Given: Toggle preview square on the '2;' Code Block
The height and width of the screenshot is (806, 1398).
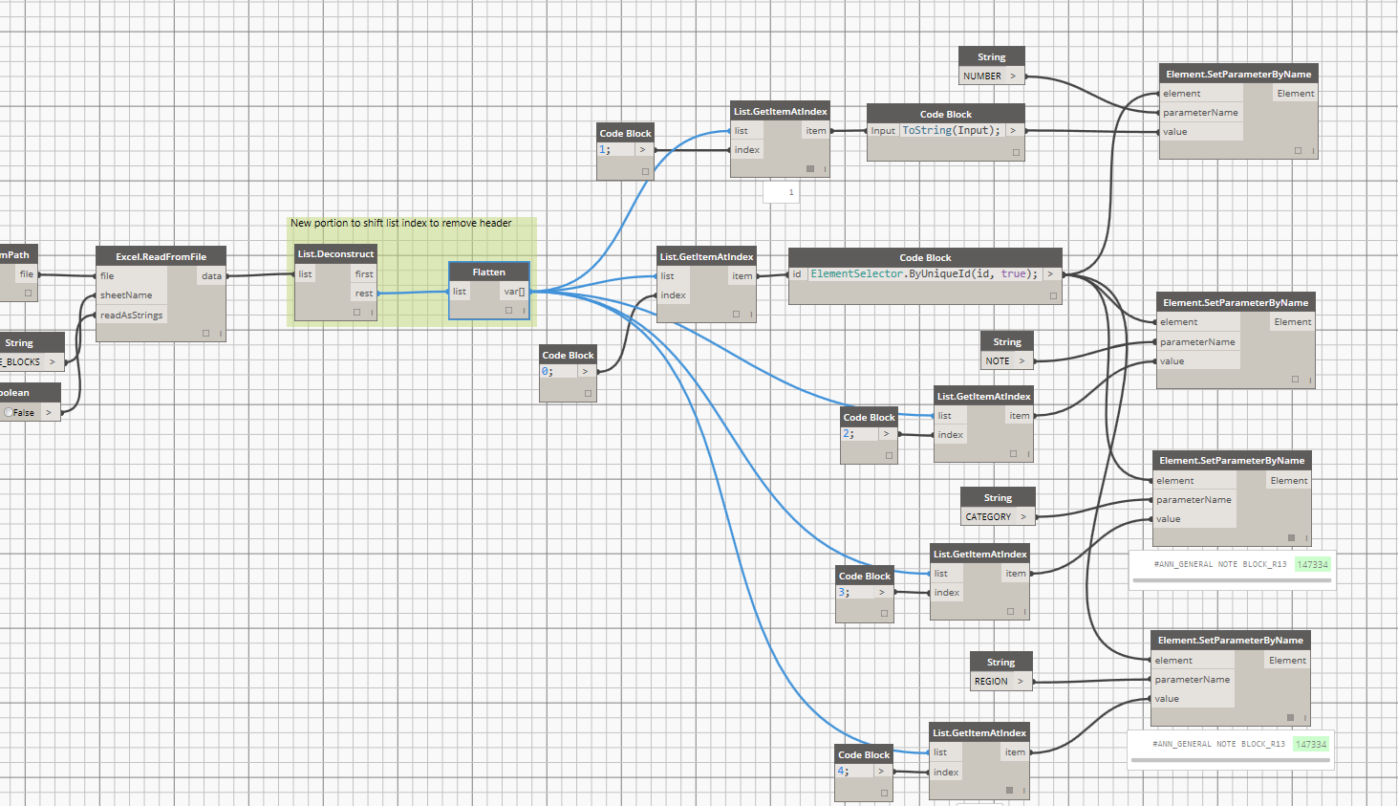Looking at the screenshot, I should tap(889, 455).
